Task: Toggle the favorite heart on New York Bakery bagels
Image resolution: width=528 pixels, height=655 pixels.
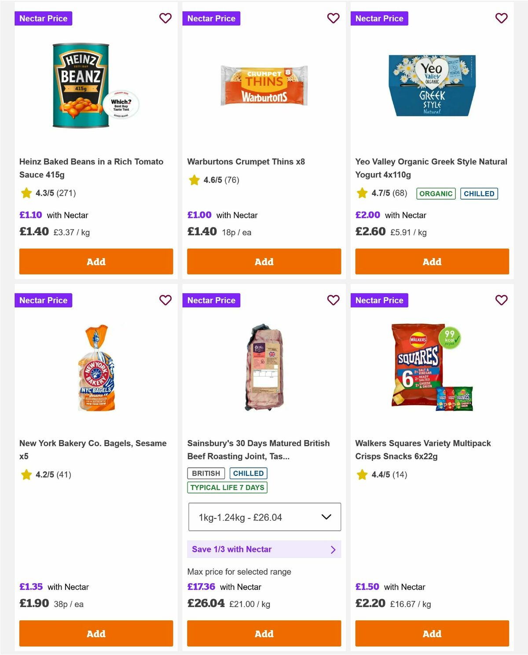Action: (165, 300)
